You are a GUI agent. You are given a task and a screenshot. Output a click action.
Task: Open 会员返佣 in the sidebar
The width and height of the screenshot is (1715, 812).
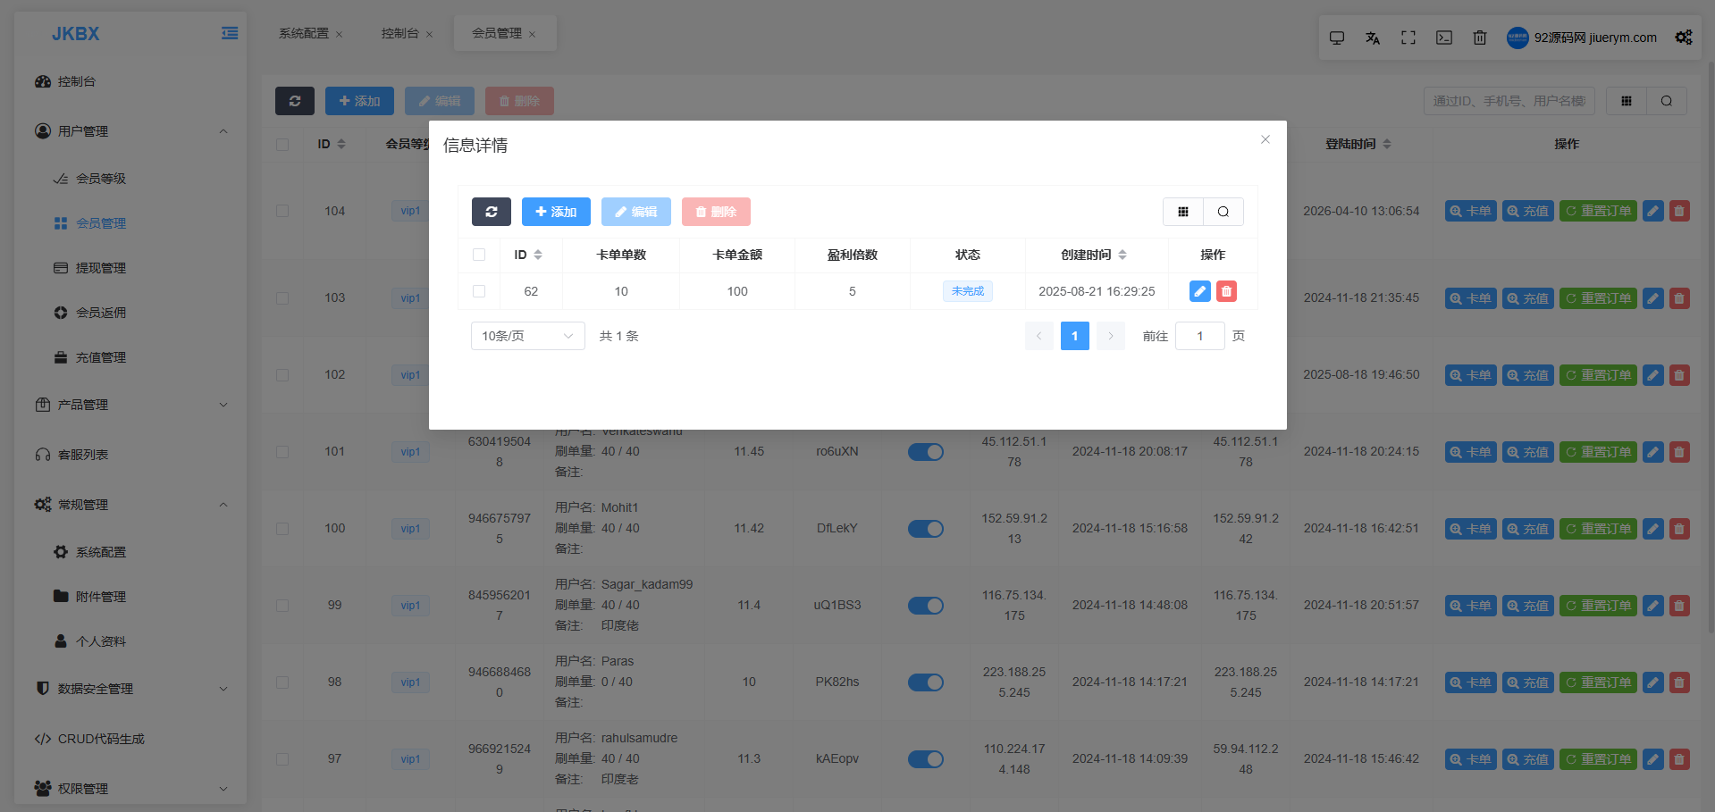coord(130,313)
